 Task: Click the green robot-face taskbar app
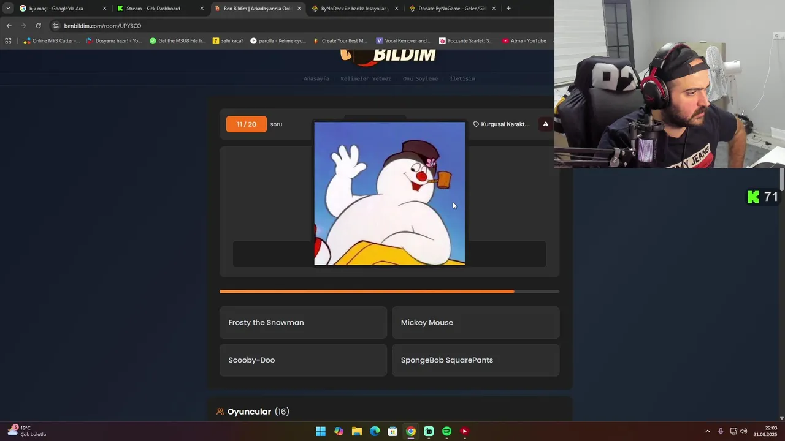point(429,431)
